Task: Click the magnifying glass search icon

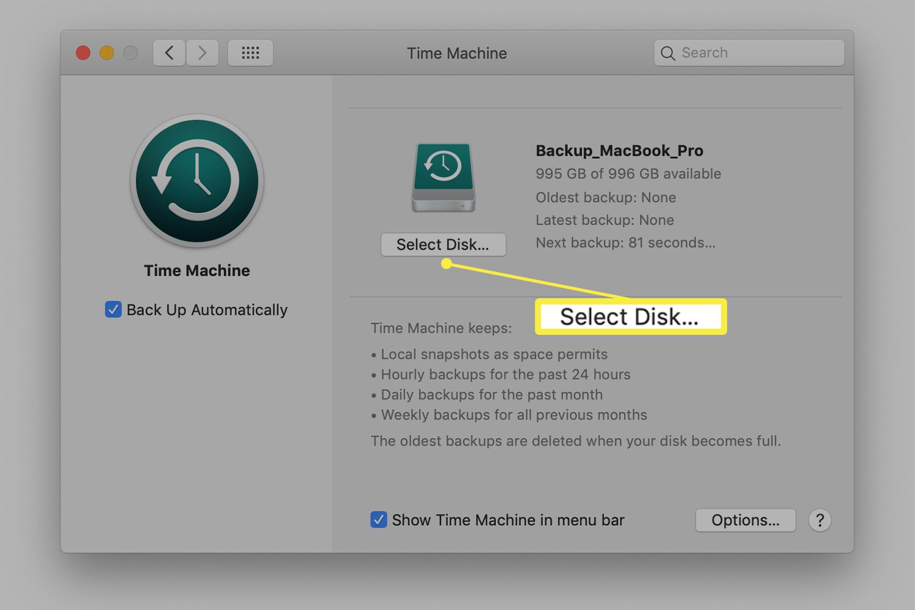Action: [668, 54]
